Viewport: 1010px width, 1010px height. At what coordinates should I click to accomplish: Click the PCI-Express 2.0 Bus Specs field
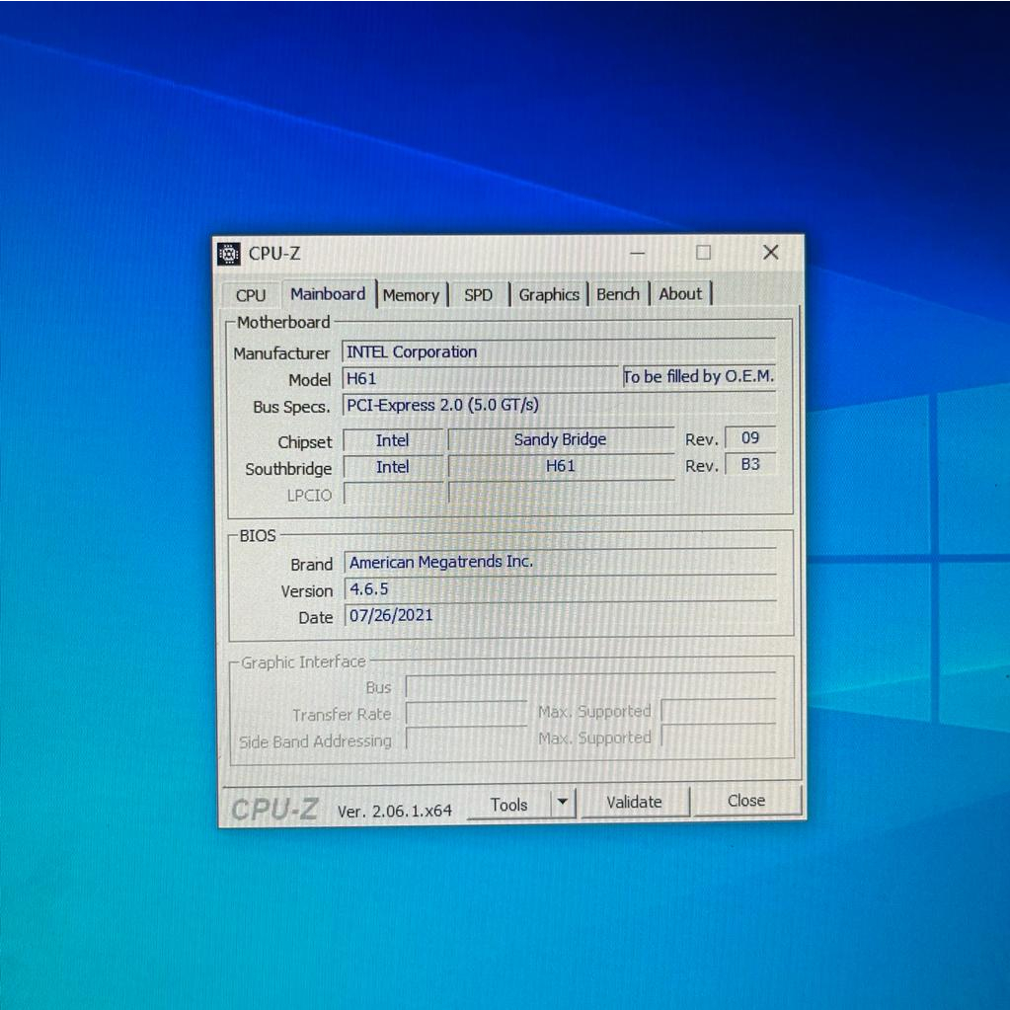tap(558, 405)
